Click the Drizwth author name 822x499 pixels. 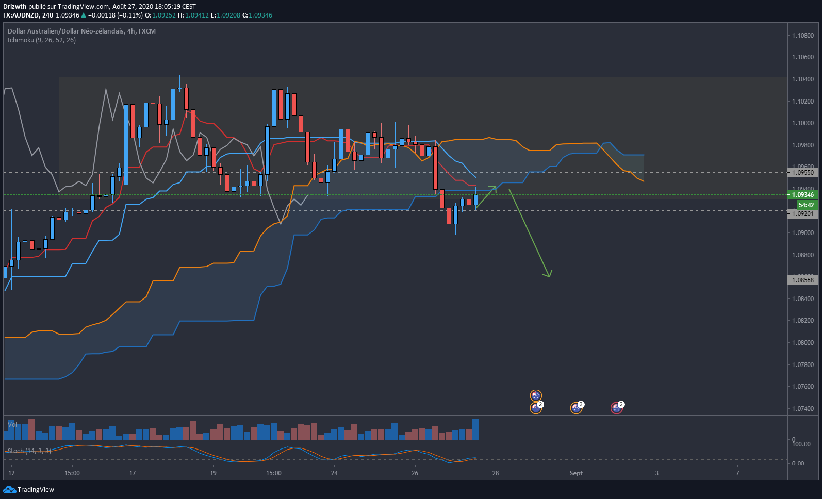pos(15,7)
